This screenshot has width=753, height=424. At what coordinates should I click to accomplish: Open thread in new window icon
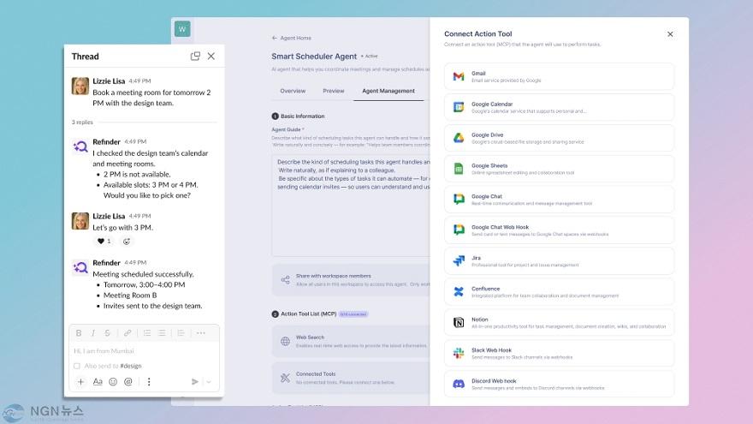pyautogui.click(x=195, y=57)
